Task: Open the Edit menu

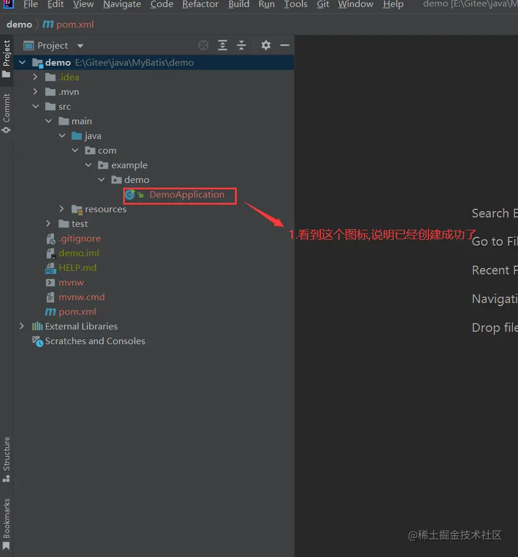Action: pyautogui.click(x=56, y=4)
